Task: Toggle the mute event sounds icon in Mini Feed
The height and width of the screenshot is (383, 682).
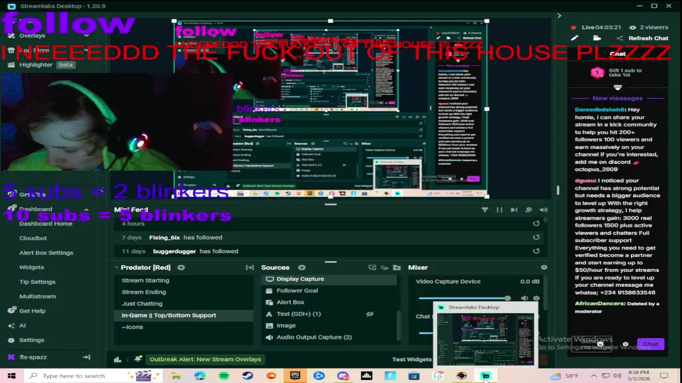Action: click(529, 210)
